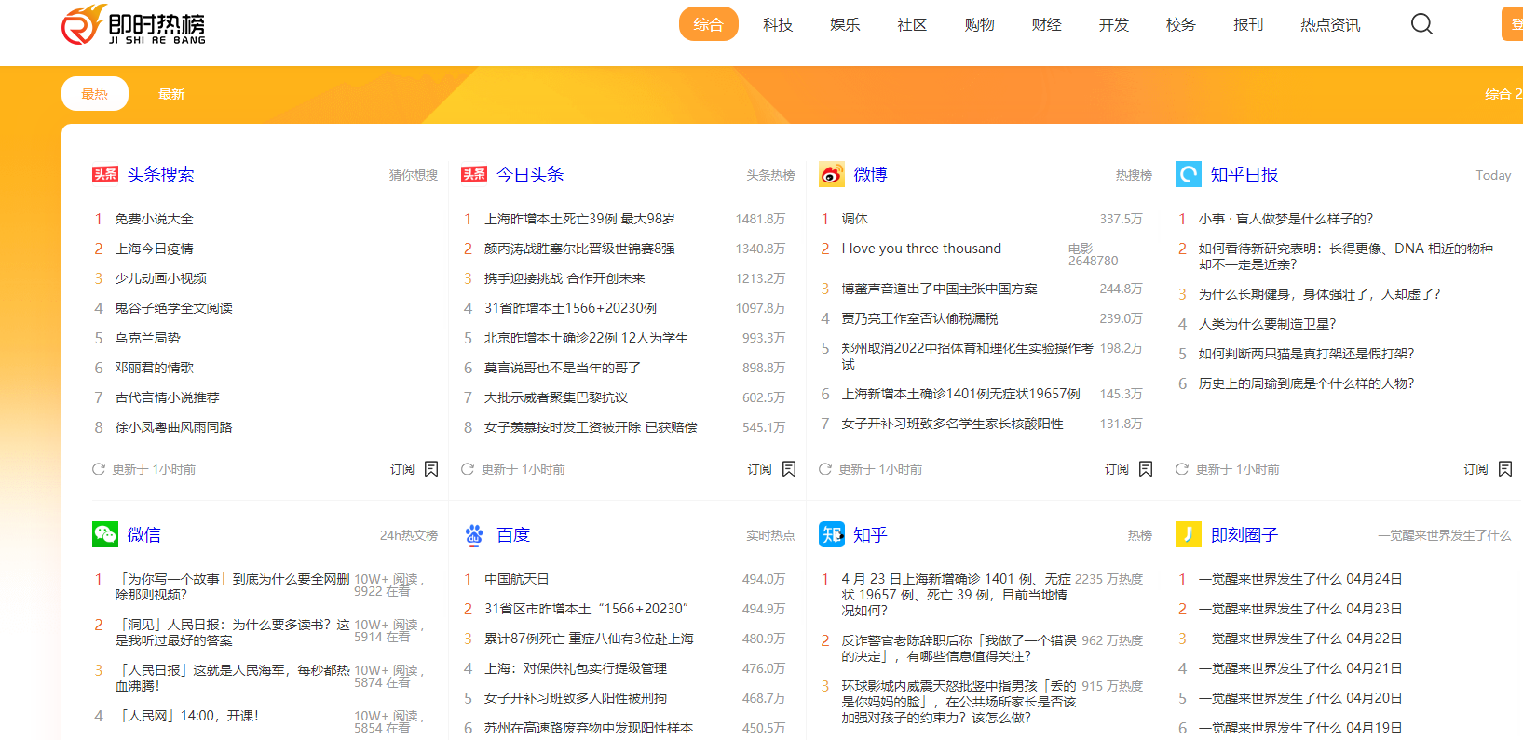1523x740 pixels.
Task: Open the 今日头条 section title
Action: 530,174
